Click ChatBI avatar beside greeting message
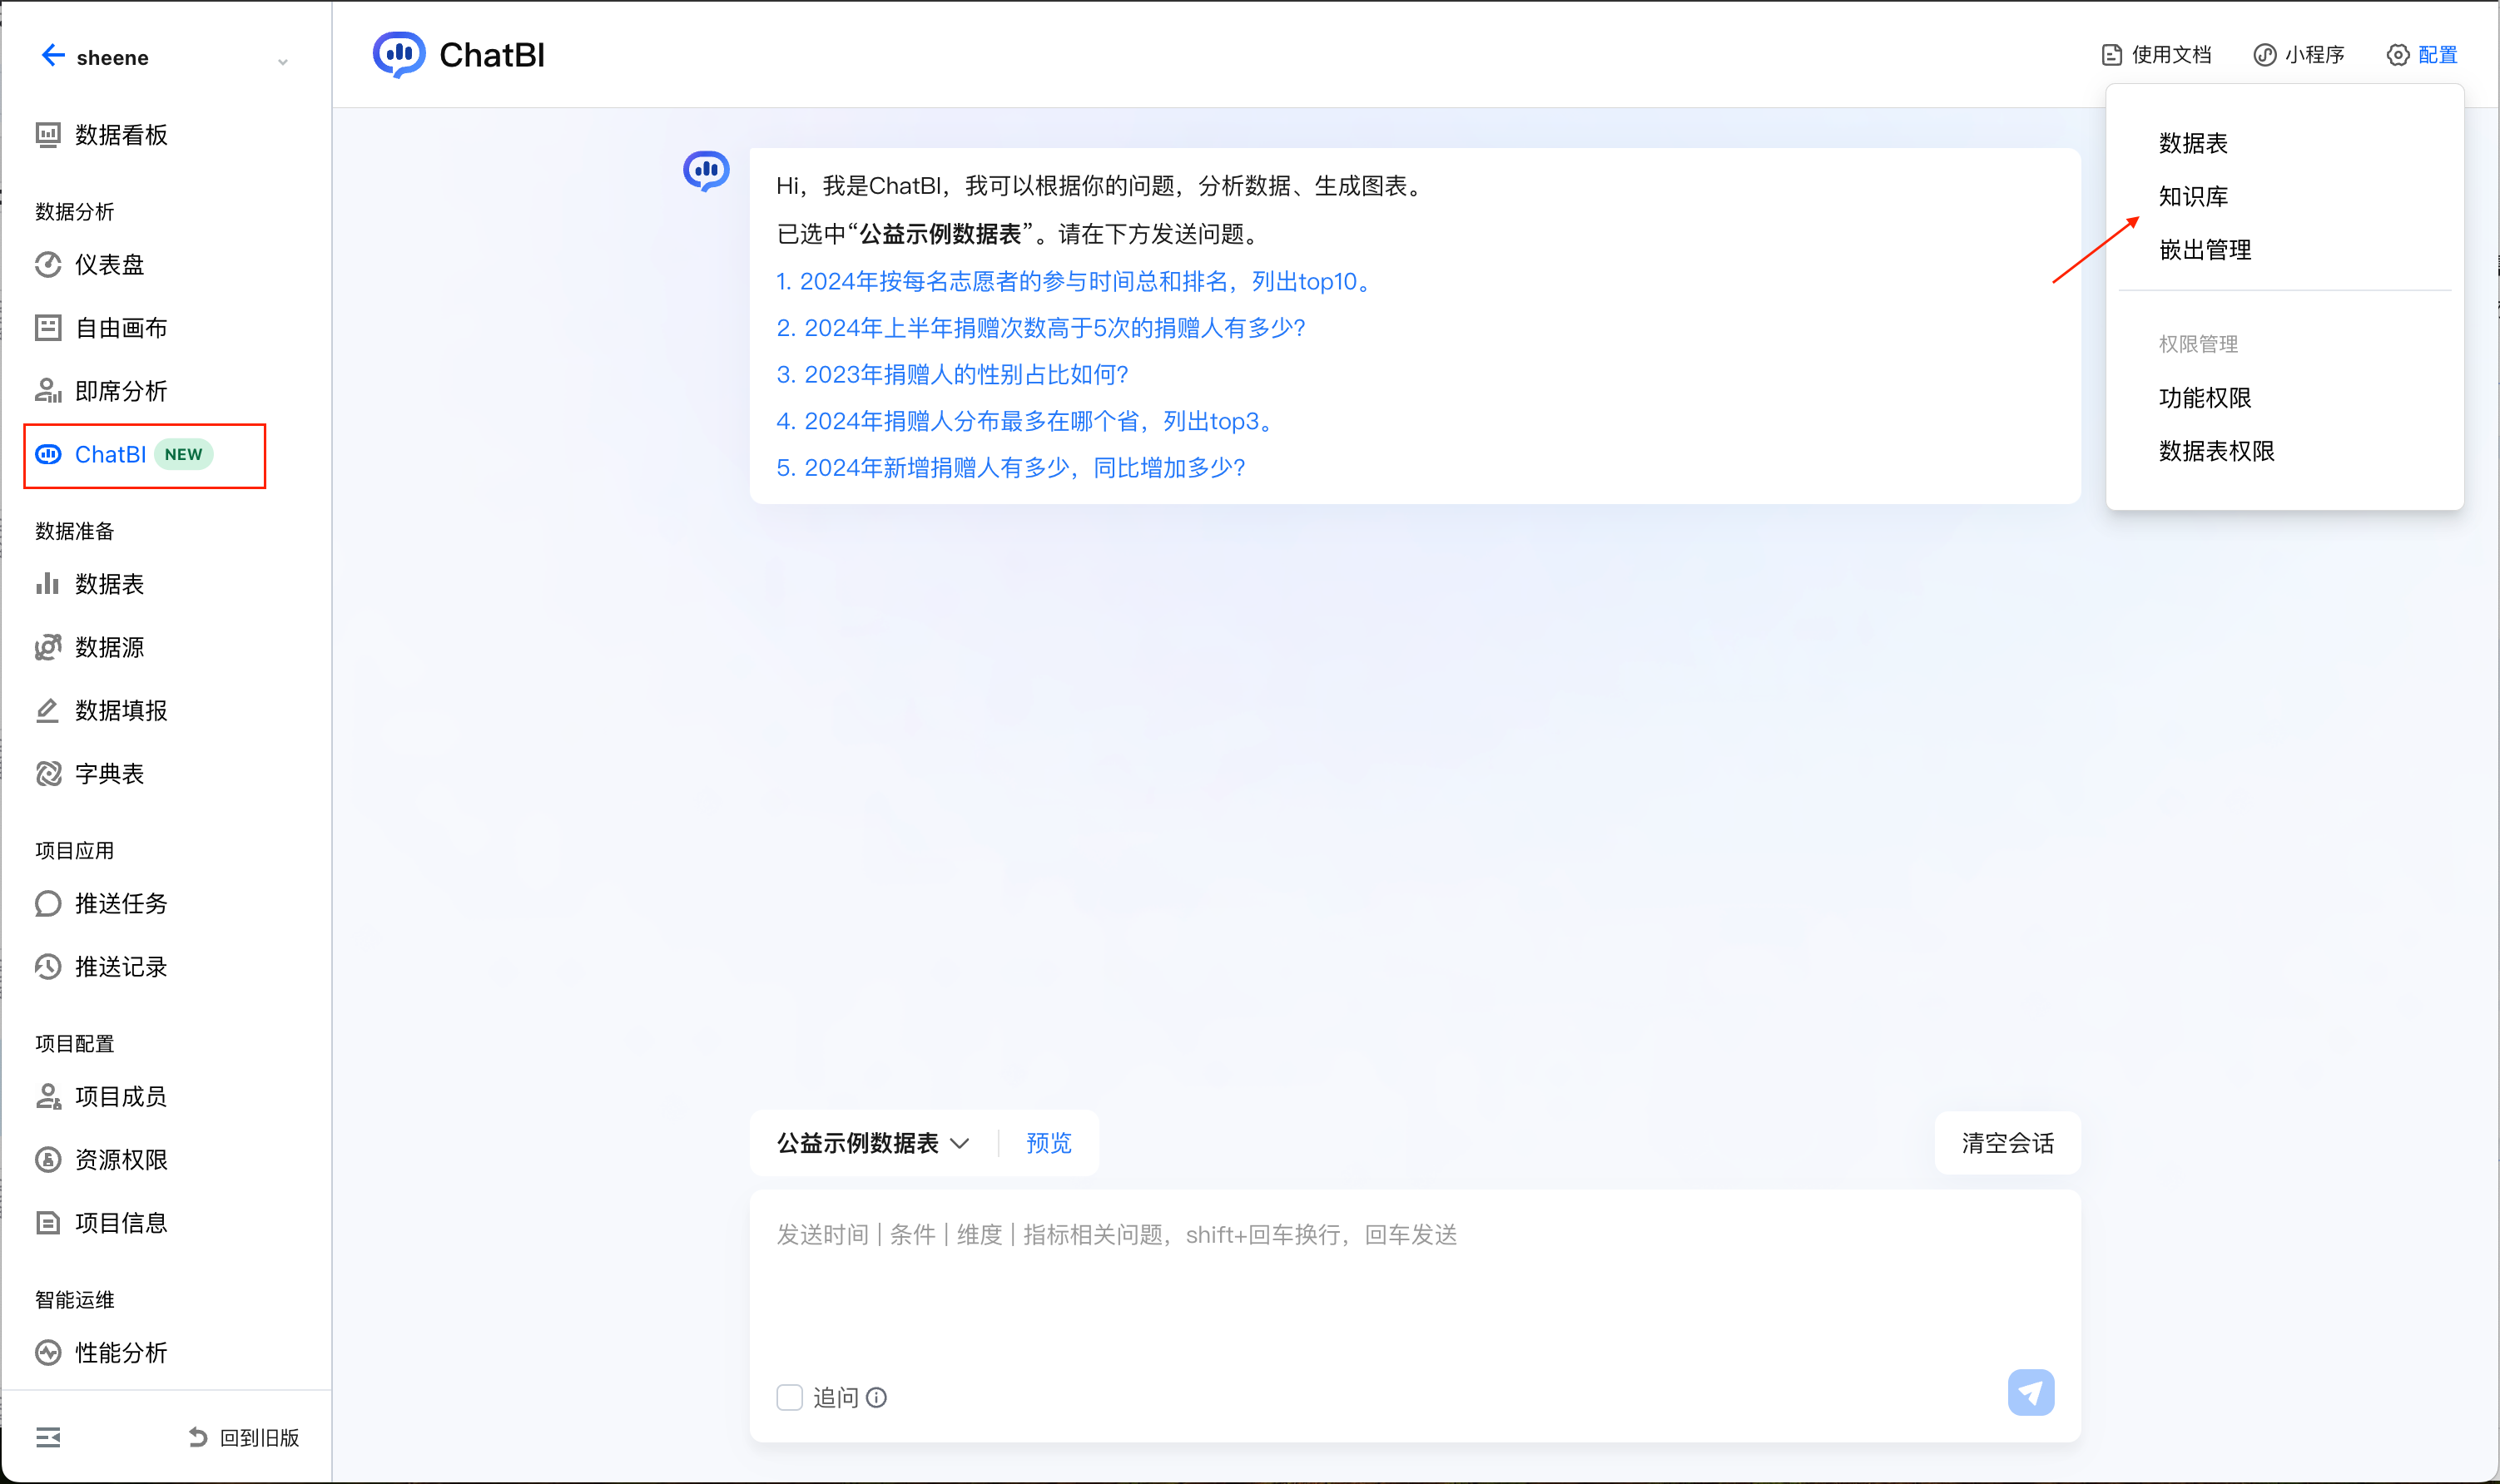 [707, 171]
